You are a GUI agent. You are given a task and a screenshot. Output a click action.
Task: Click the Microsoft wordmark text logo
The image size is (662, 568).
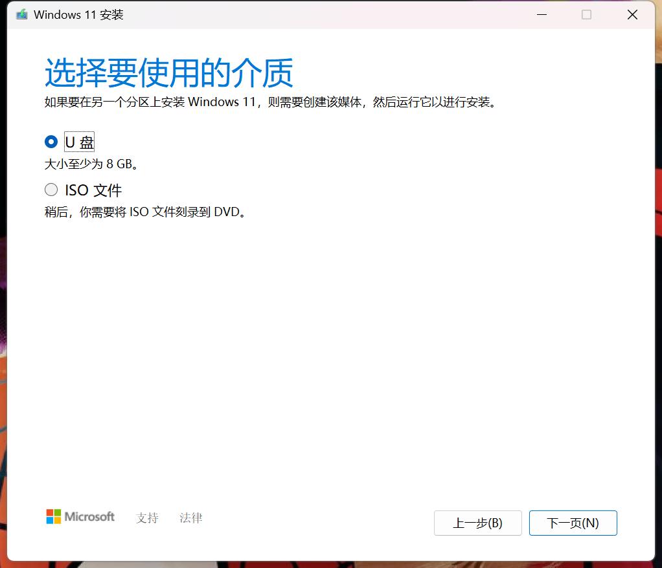point(89,517)
